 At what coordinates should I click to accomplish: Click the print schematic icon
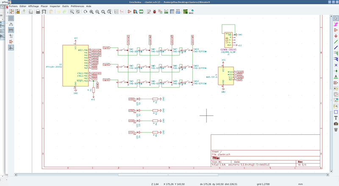point(38,12)
